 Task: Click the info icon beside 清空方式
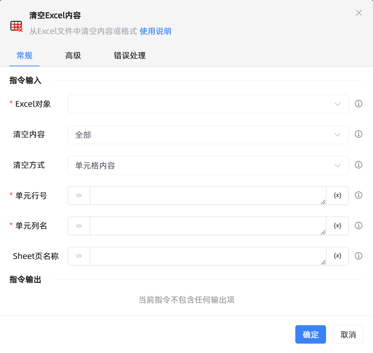358,165
